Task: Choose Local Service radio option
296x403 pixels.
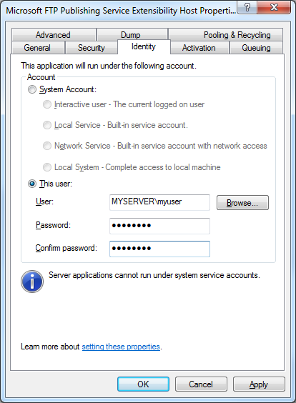Action: 47,125
